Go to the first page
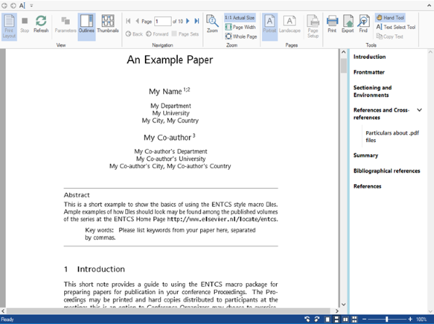 (x=128, y=21)
